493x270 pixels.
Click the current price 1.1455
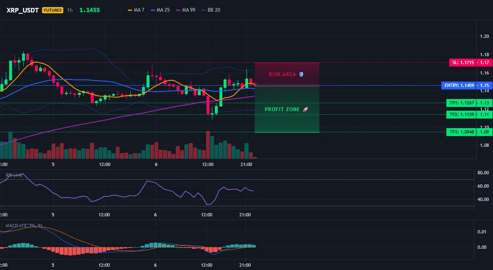pyautogui.click(x=90, y=10)
